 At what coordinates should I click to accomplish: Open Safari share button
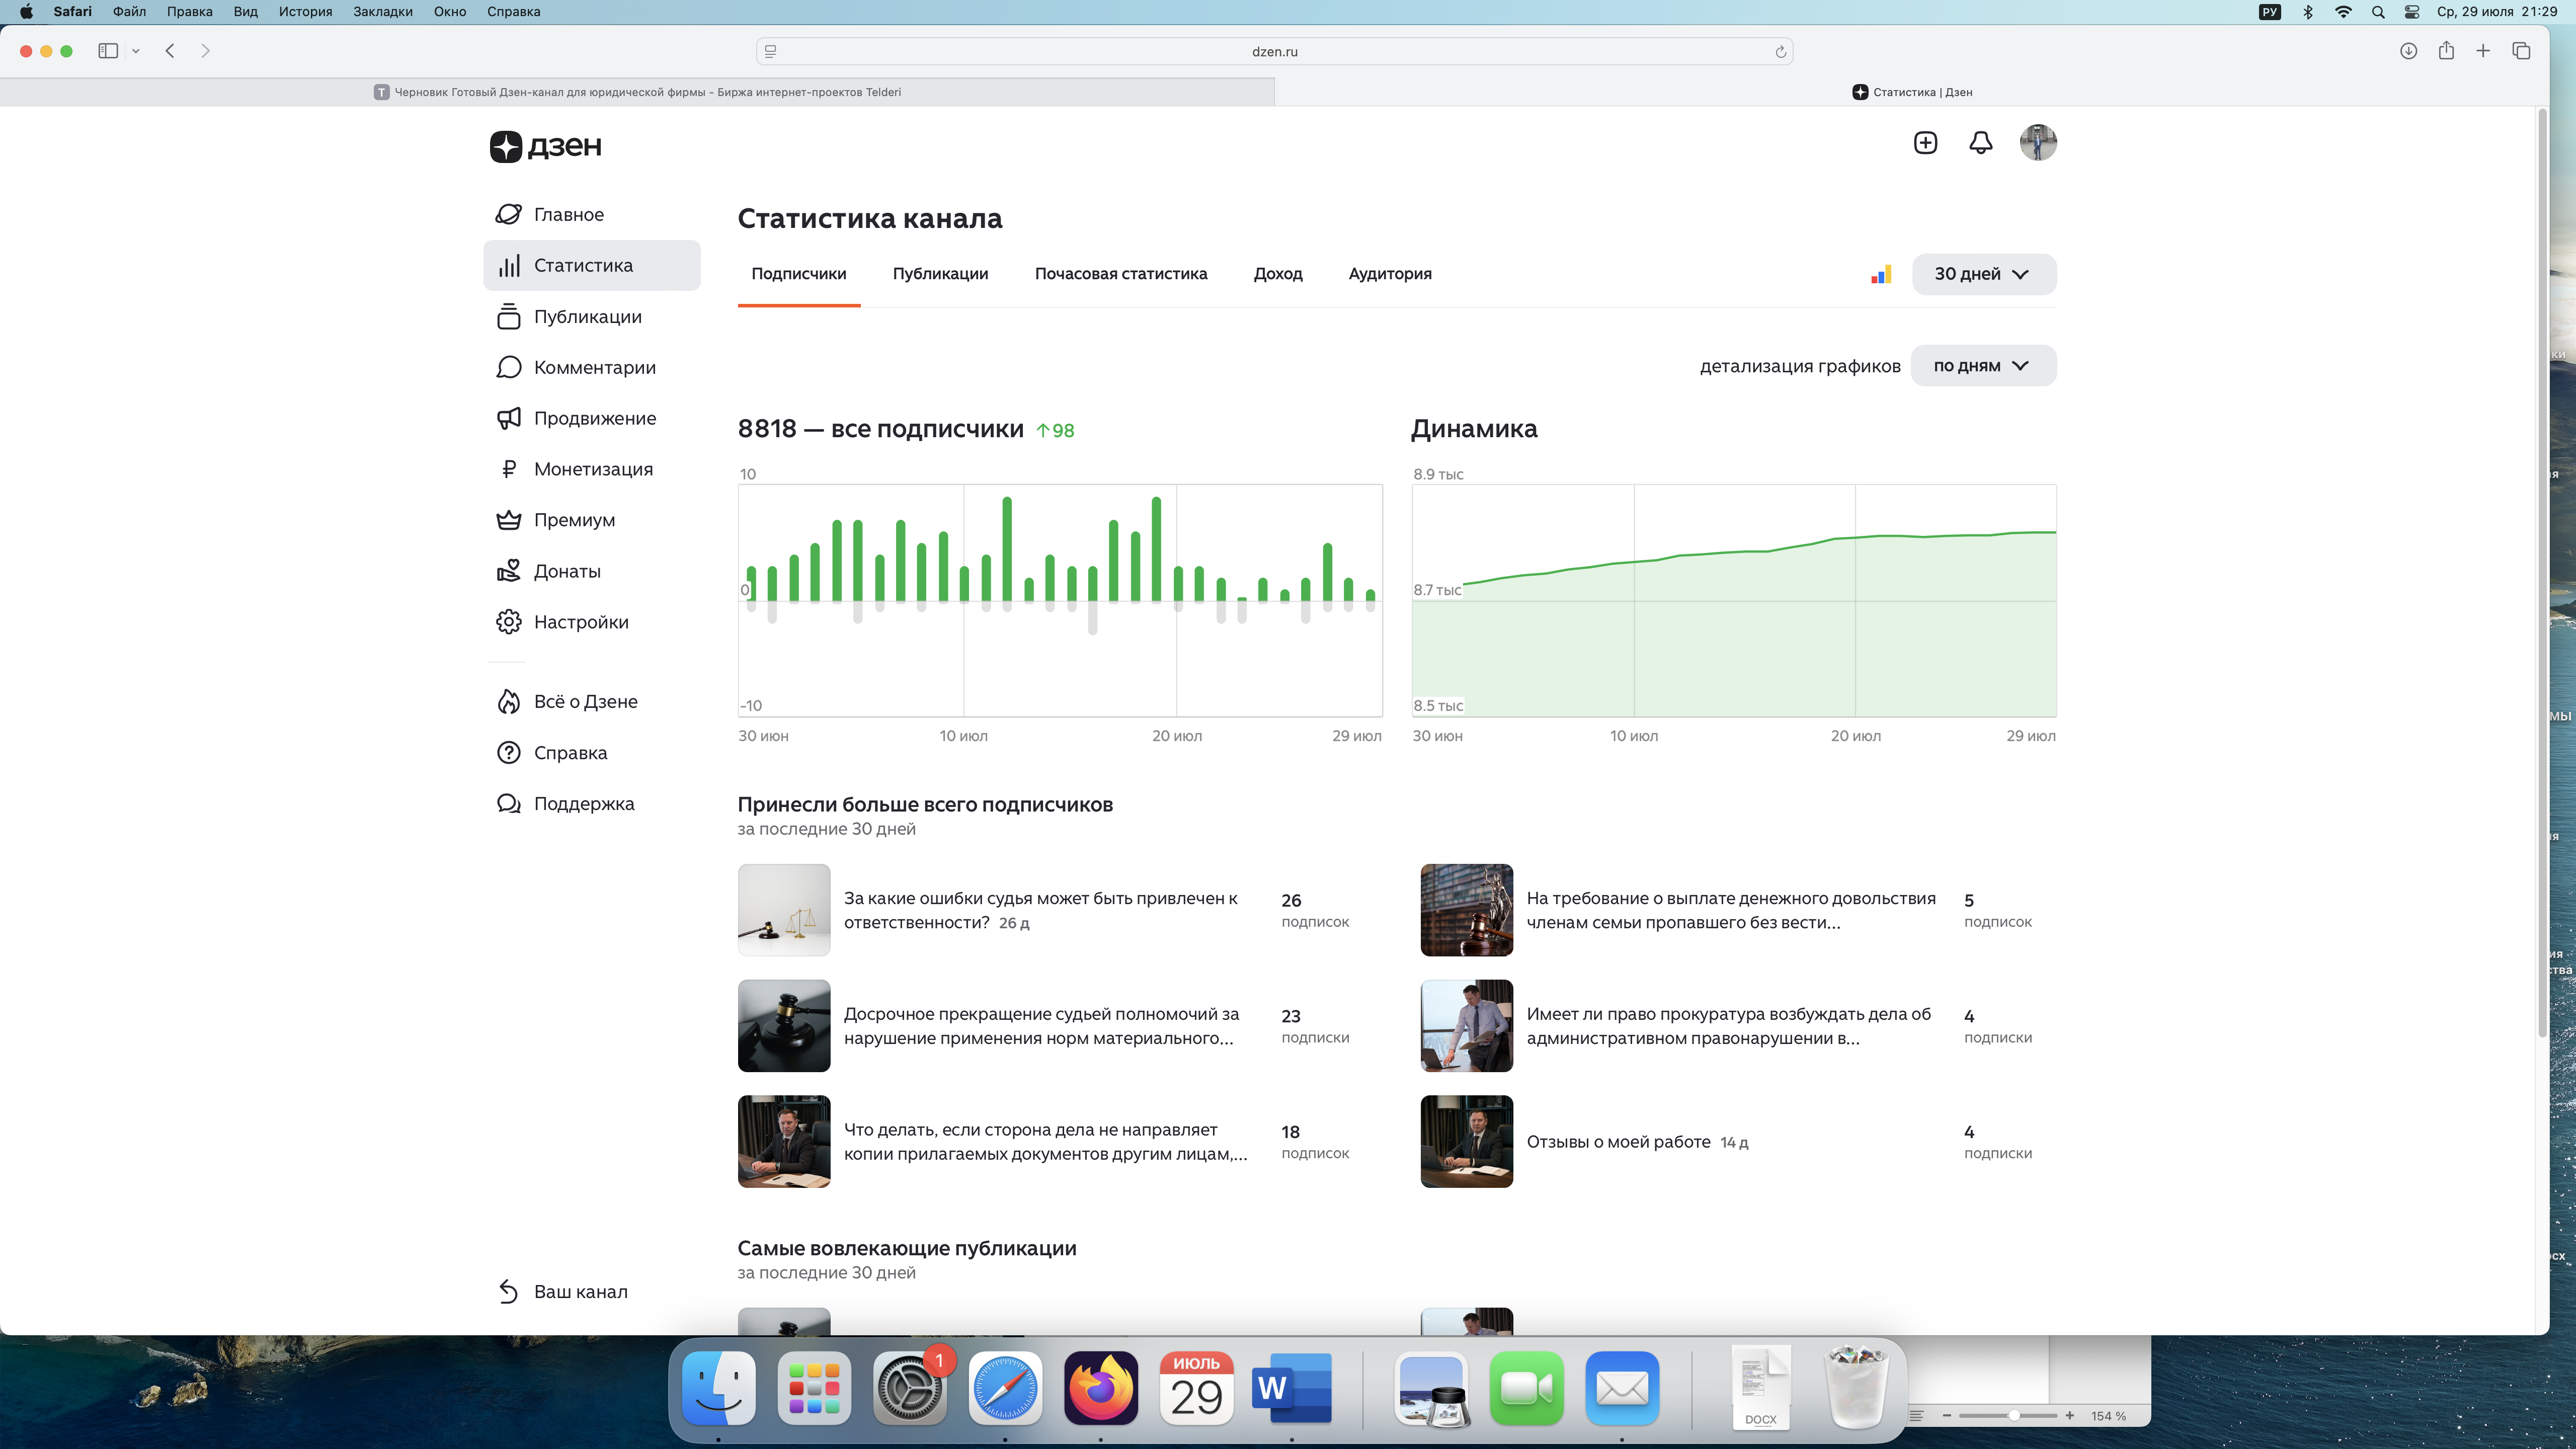point(2446,51)
